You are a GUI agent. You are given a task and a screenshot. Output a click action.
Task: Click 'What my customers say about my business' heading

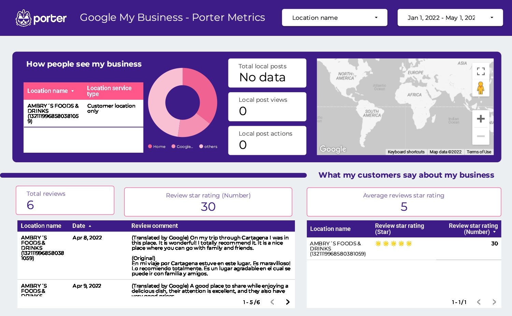[x=406, y=175]
